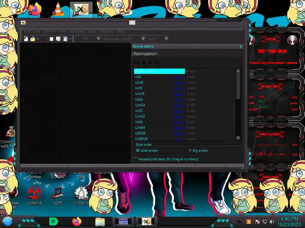Open VLC cone icon on desktop
The image size is (305, 228).
pyautogui.click(x=58, y=9)
